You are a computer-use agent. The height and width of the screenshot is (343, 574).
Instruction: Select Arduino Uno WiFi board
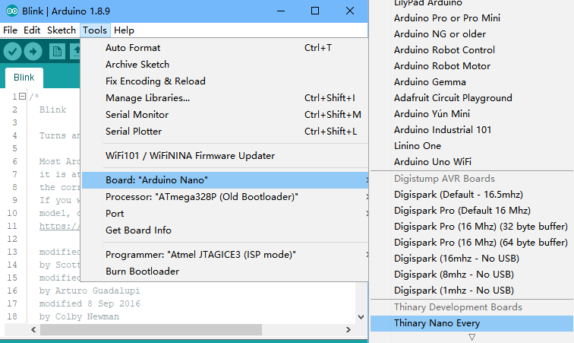pyautogui.click(x=471, y=162)
